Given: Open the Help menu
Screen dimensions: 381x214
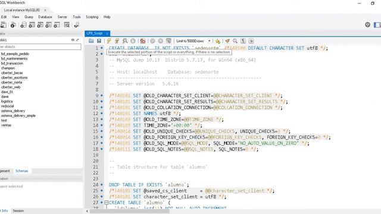Looking at the screenshot, I should (x=107, y=17).
